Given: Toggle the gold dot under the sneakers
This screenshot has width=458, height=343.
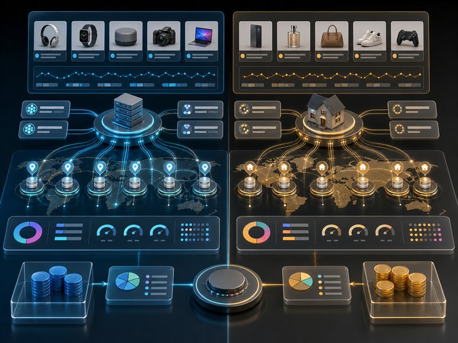Looking at the screenshot, I should click(357, 55).
